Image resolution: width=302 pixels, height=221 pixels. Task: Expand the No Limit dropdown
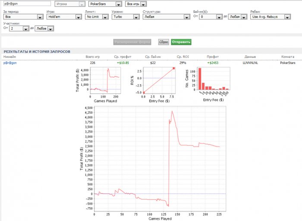(x=97, y=17)
